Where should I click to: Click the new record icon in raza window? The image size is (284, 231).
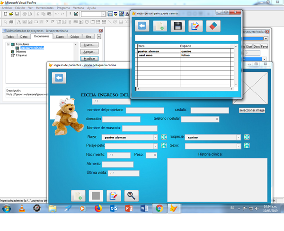click(160, 26)
